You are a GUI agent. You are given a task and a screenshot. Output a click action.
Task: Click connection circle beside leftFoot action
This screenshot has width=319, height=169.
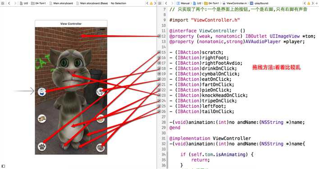pos(159,106)
